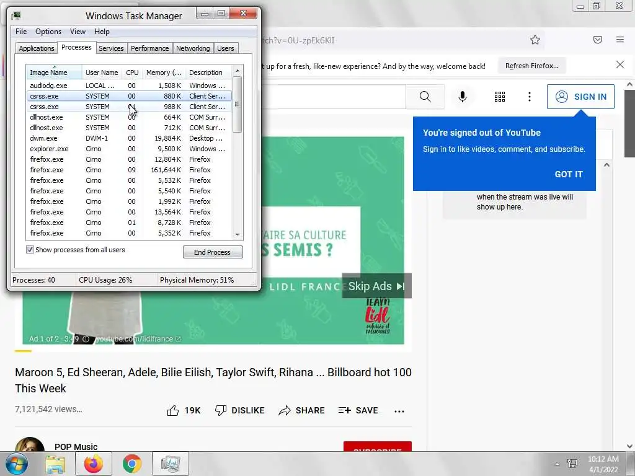
Task: Sort processes by Image Name column
Action: 54,72
